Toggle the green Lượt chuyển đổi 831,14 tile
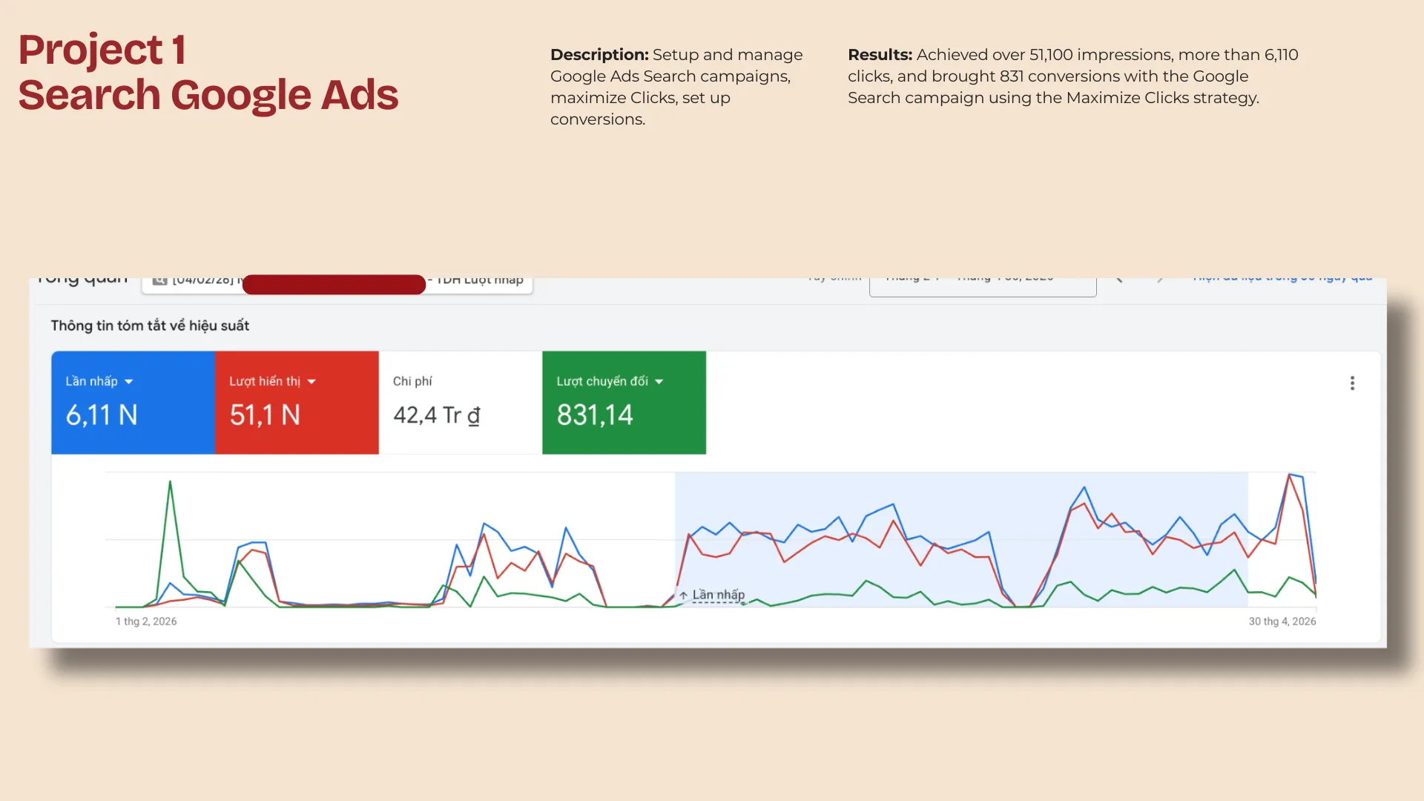1424x801 pixels. point(624,403)
